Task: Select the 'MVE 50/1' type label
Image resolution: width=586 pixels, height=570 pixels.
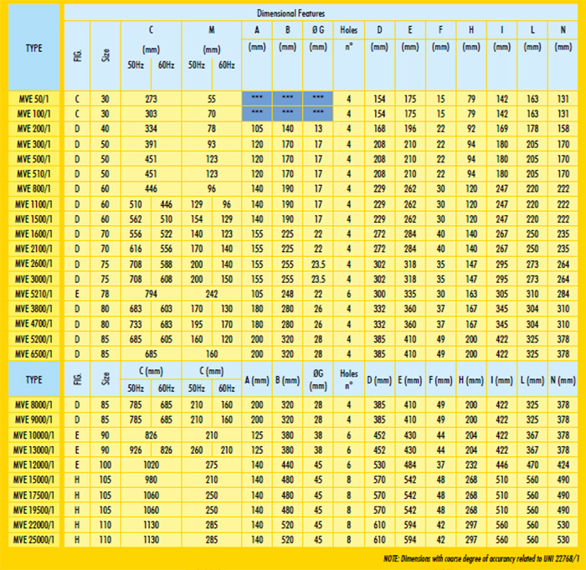Action: point(33,99)
